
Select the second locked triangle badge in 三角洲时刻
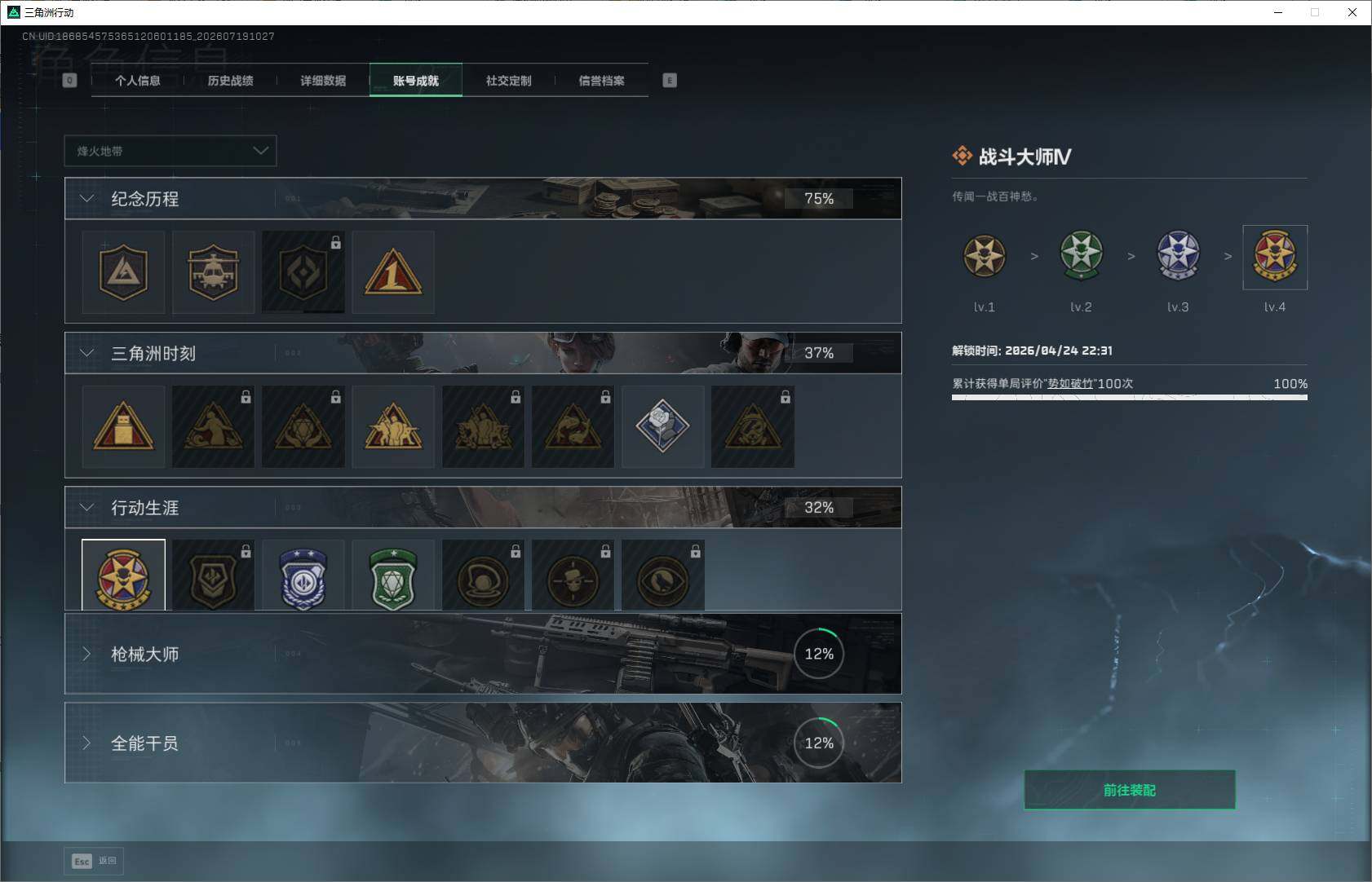pyautogui.click(x=213, y=427)
